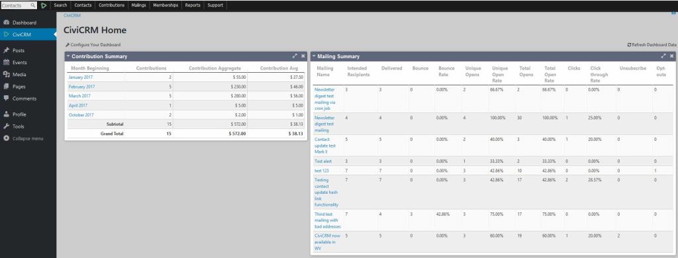Image resolution: width=678 pixels, height=258 pixels.
Task: Open 'Contact update test Mark II' mailing
Action: [325, 146]
